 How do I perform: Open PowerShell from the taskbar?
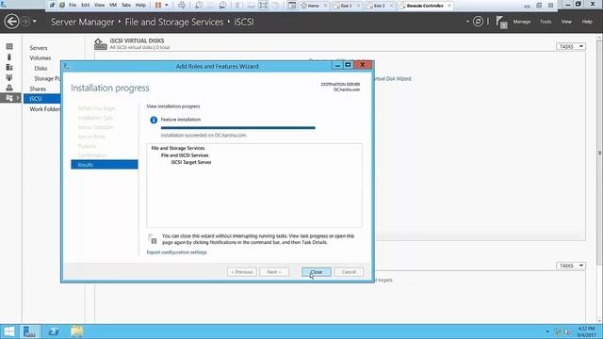(x=54, y=331)
